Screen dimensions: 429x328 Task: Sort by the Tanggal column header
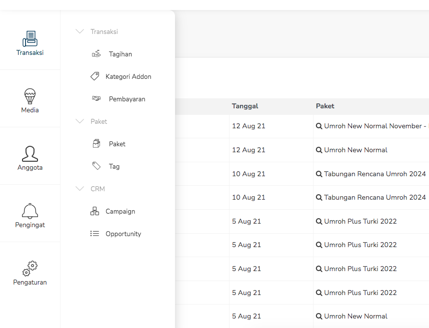coord(245,106)
